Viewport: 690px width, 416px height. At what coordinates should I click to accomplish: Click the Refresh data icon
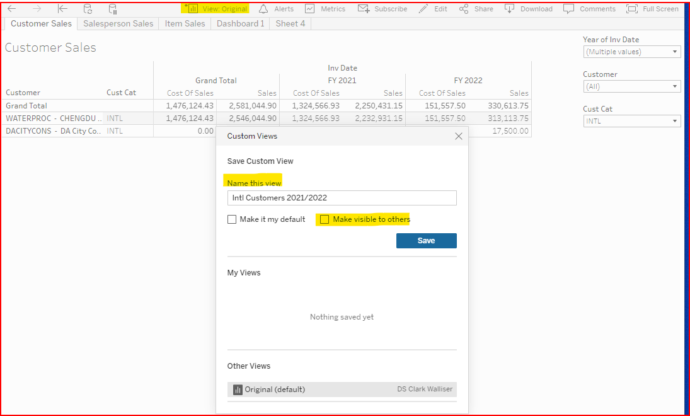point(88,9)
